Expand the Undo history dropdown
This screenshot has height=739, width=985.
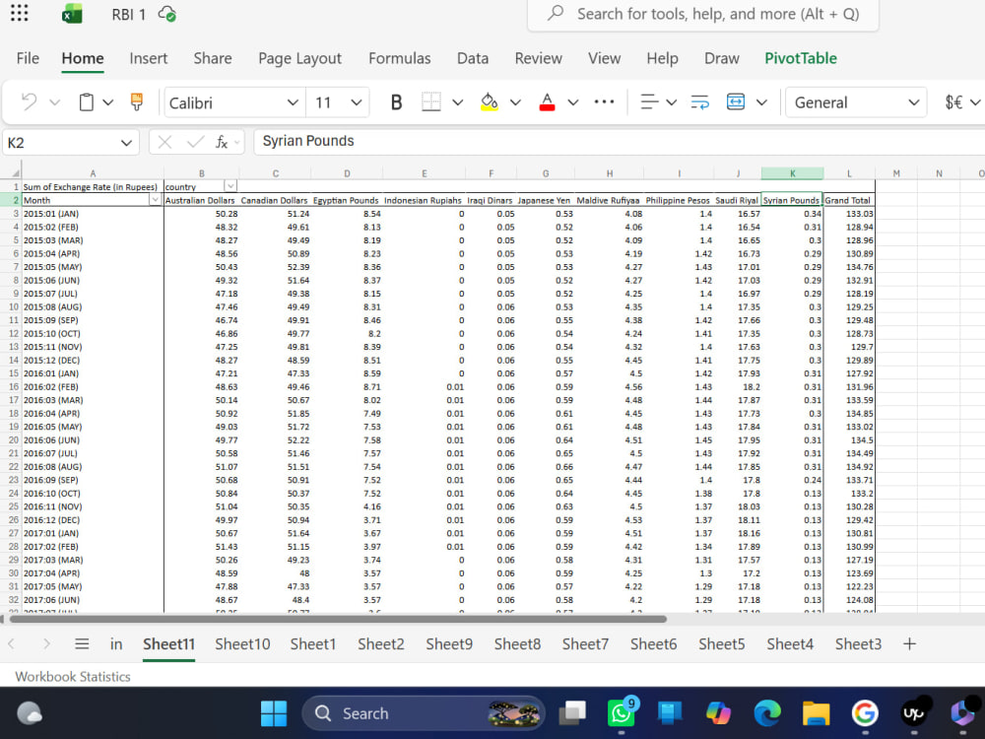pos(54,102)
